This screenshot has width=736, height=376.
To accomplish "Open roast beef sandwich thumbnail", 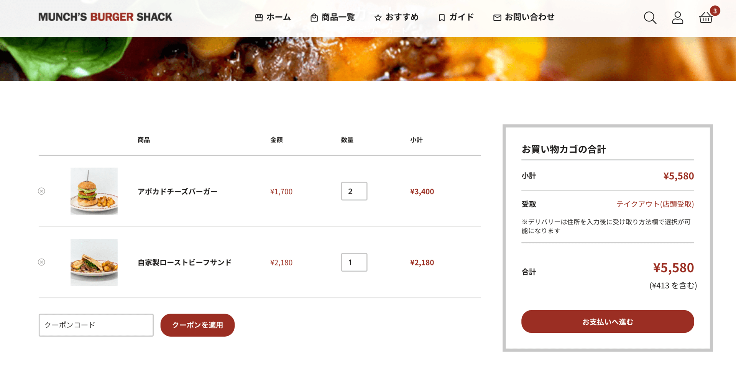I will [94, 262].
